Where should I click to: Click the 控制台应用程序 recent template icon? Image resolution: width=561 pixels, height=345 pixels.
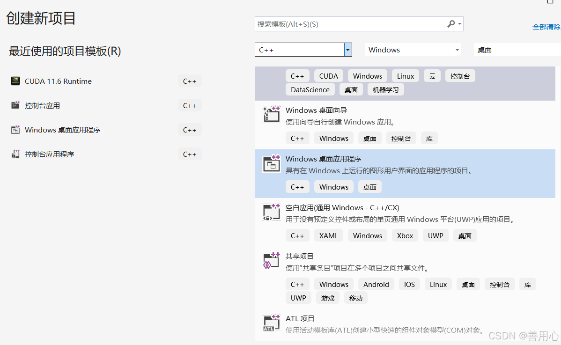coord(15,154)
